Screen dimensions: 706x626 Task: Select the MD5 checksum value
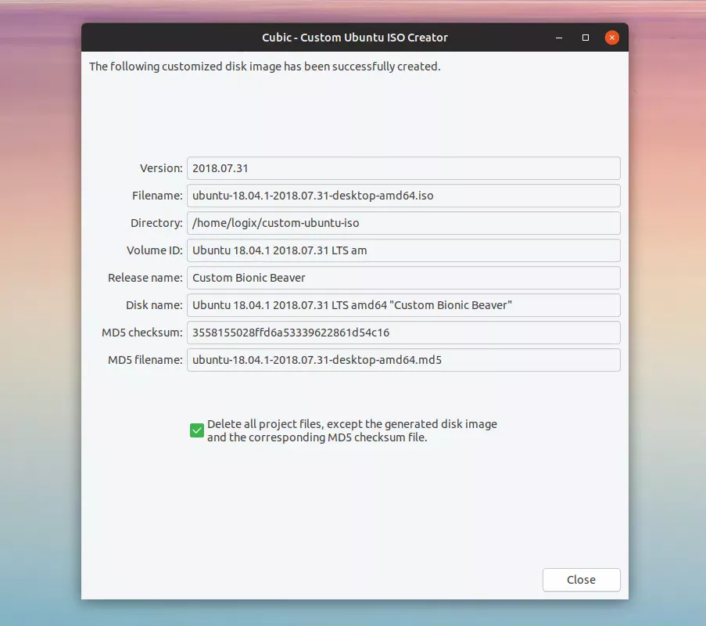(x=403, y=332)
